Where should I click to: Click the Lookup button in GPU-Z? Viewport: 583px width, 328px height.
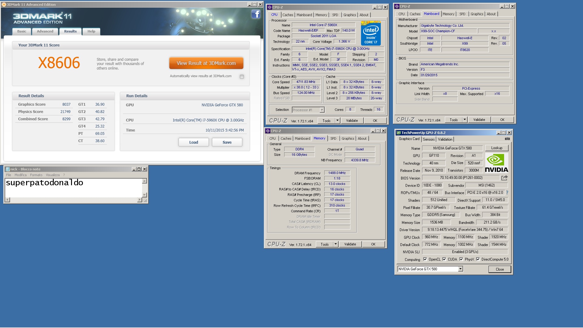pyautogui.click(x=496, y=148)
